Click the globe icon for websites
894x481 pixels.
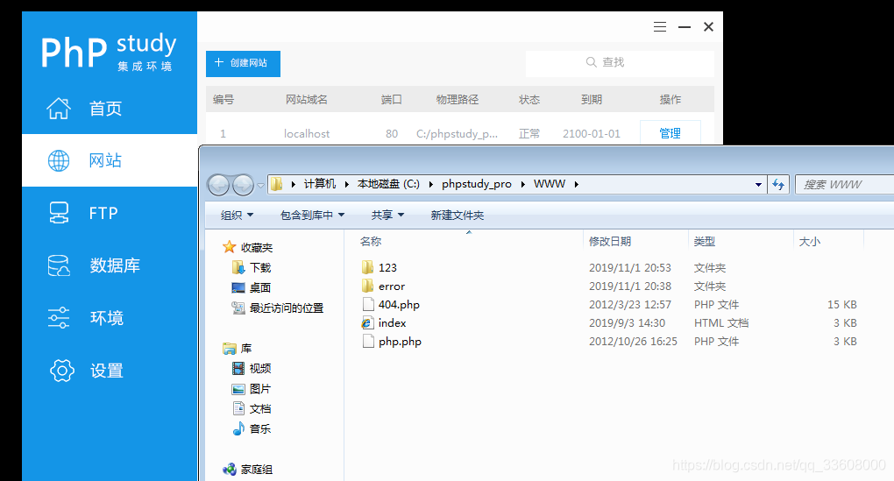(x=59, y=160)
